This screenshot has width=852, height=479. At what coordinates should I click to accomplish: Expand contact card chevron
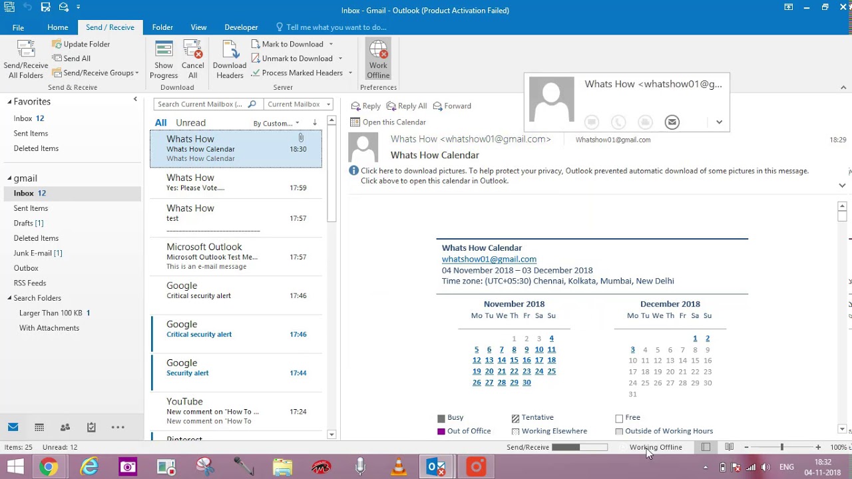click(719, 122)
